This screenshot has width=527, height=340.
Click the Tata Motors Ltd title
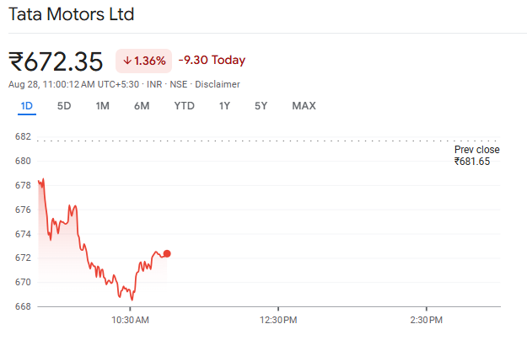[x=71, y=15]
